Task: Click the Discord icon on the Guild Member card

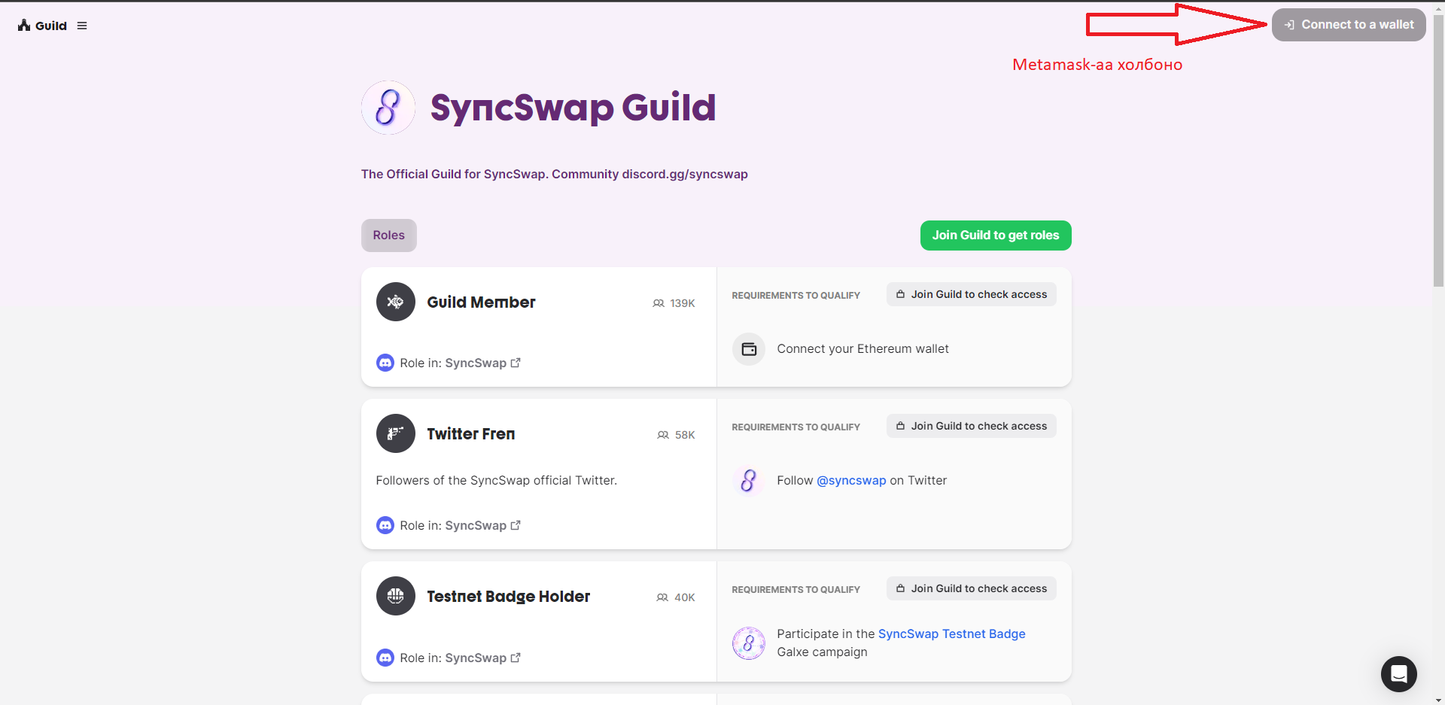Action: coord(385,362)
